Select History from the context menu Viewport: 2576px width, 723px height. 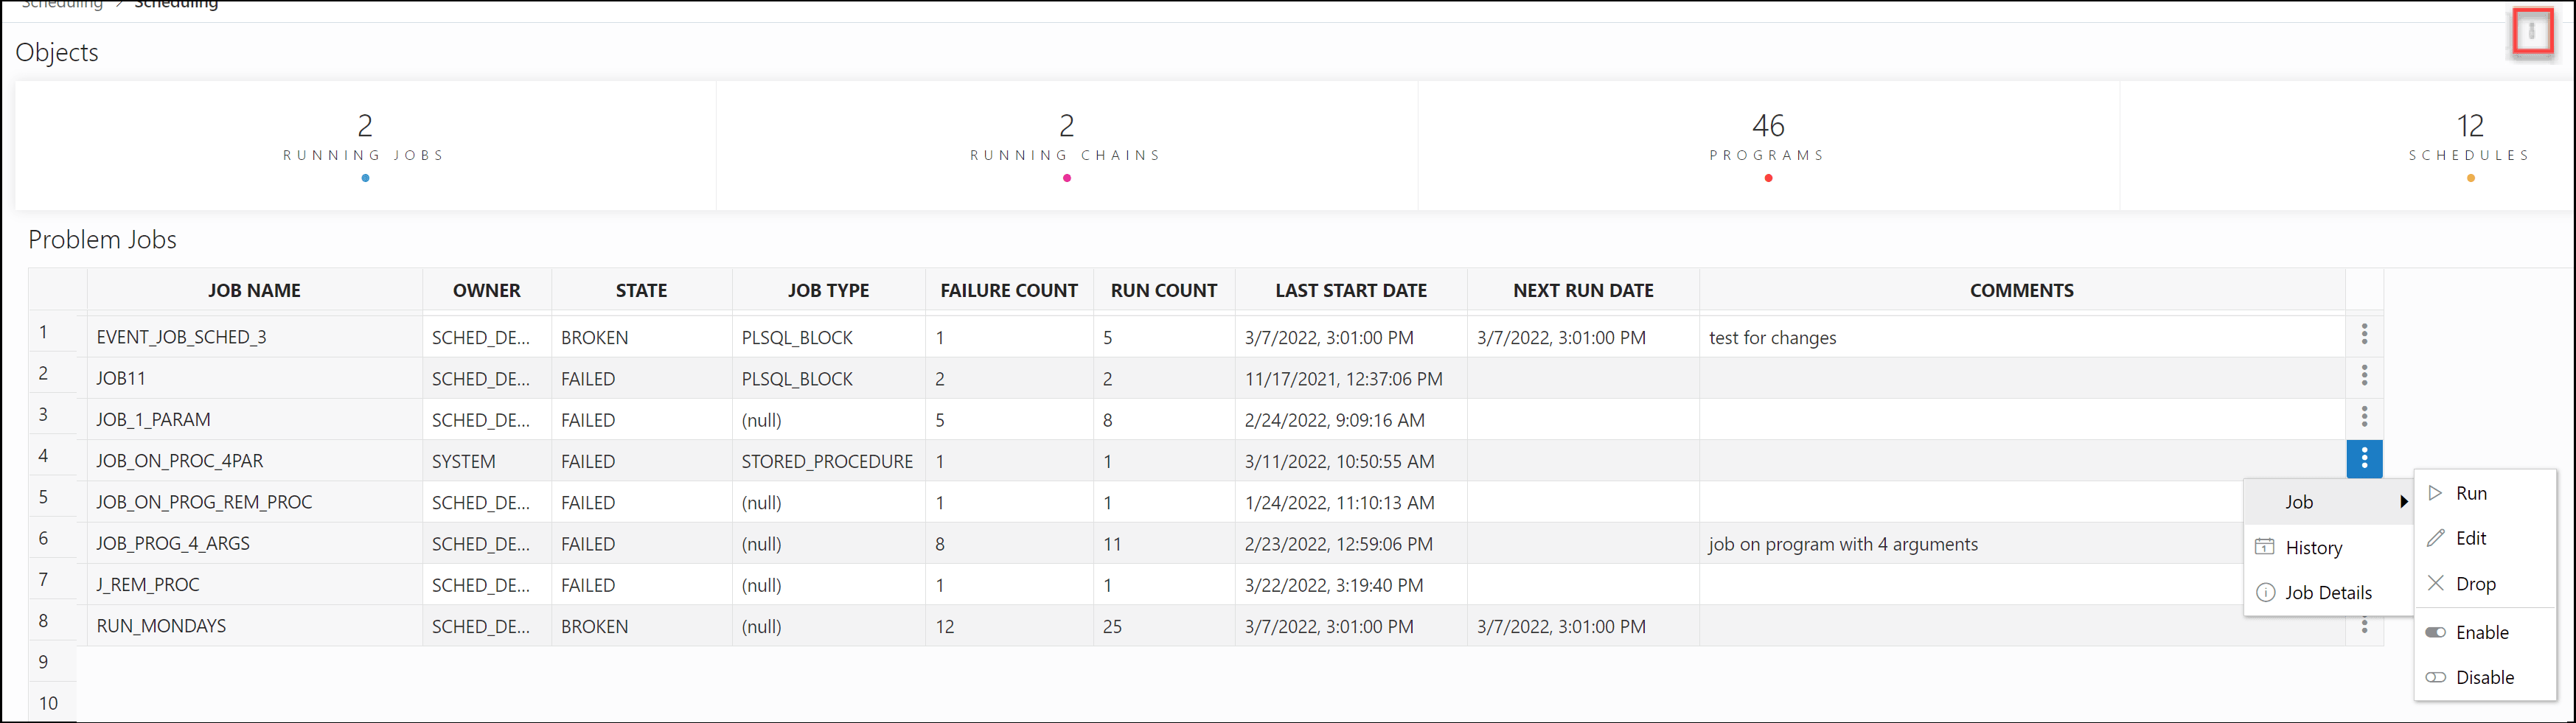click(x=2316, y=547)
